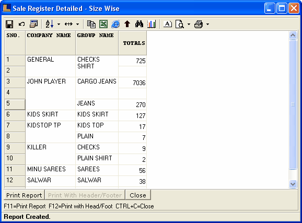The width and height of the screenshot is (302, 223).
Task: Copy report using the copy pages icon
Action: click(91, 24)
